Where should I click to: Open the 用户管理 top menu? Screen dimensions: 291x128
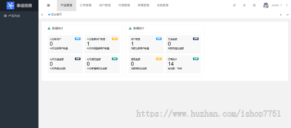(105, 5)
